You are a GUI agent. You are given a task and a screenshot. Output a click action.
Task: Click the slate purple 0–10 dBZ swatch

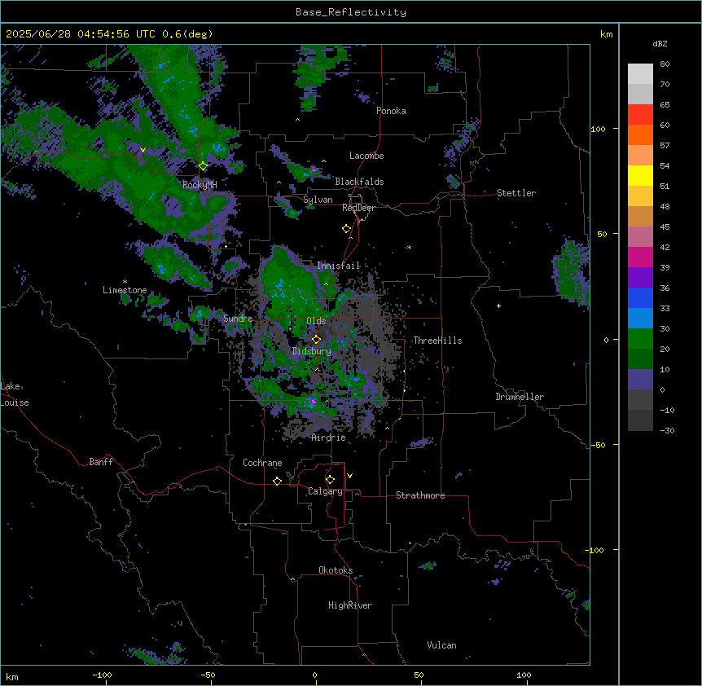pyautogui.click(x=640, y=380)
